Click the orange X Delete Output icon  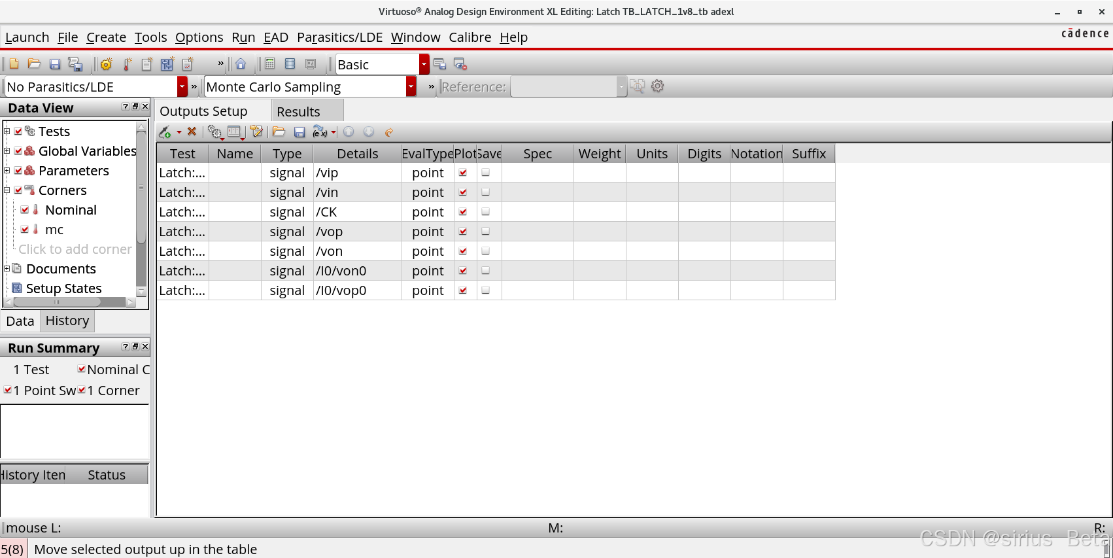click(x=192, y=131)
